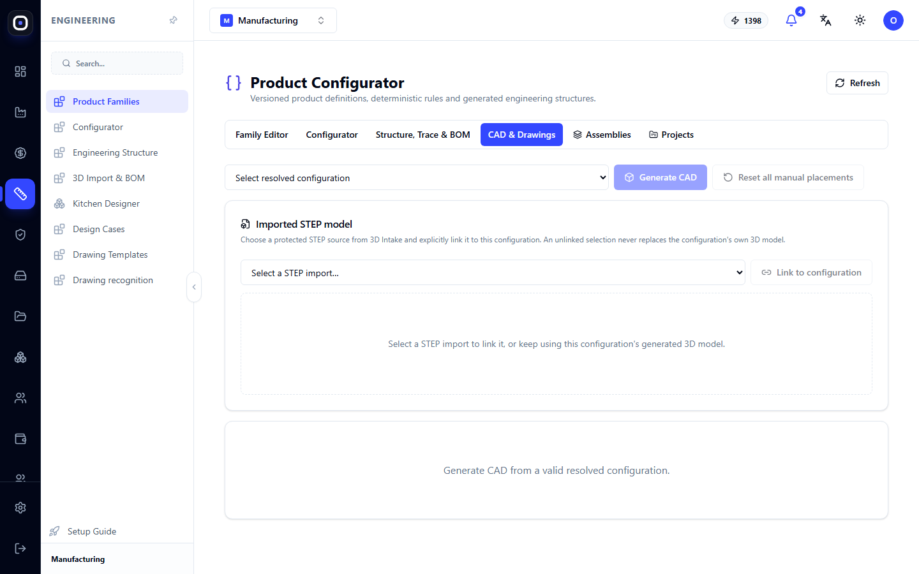The image size is (919, 574).
Task: Collapse the sidebar with the chevron handle
Action: 194,287
